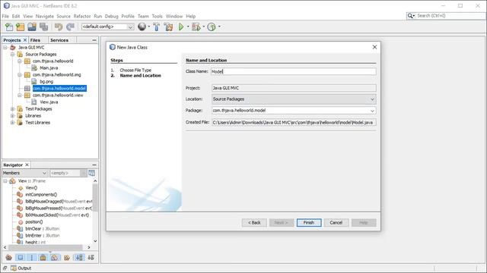The height and width of the screenshot is (273, 487).
Task: Click the Open Project toolbar icon
Action: [x=32, y=27]
